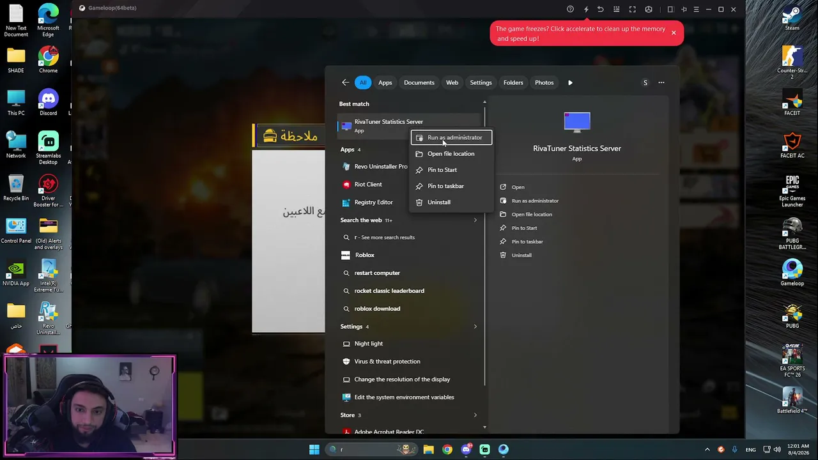
Task: Select RivaTuner Statistics Server best match
Action: click(x=409, y=126)
